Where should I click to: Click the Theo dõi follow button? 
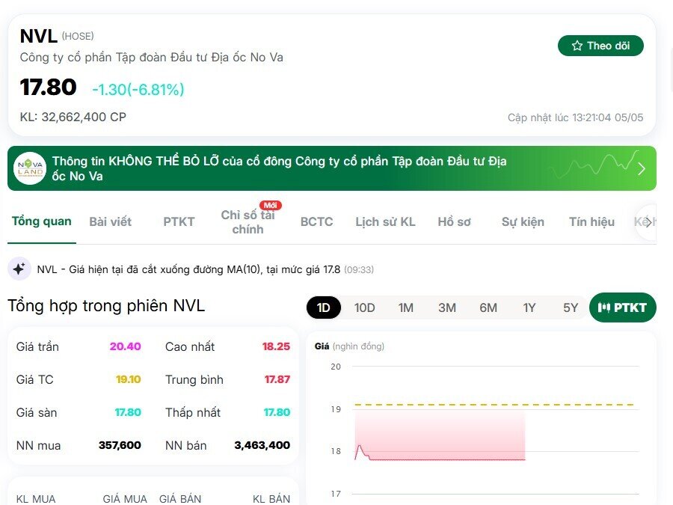click(x=600, y=46)
